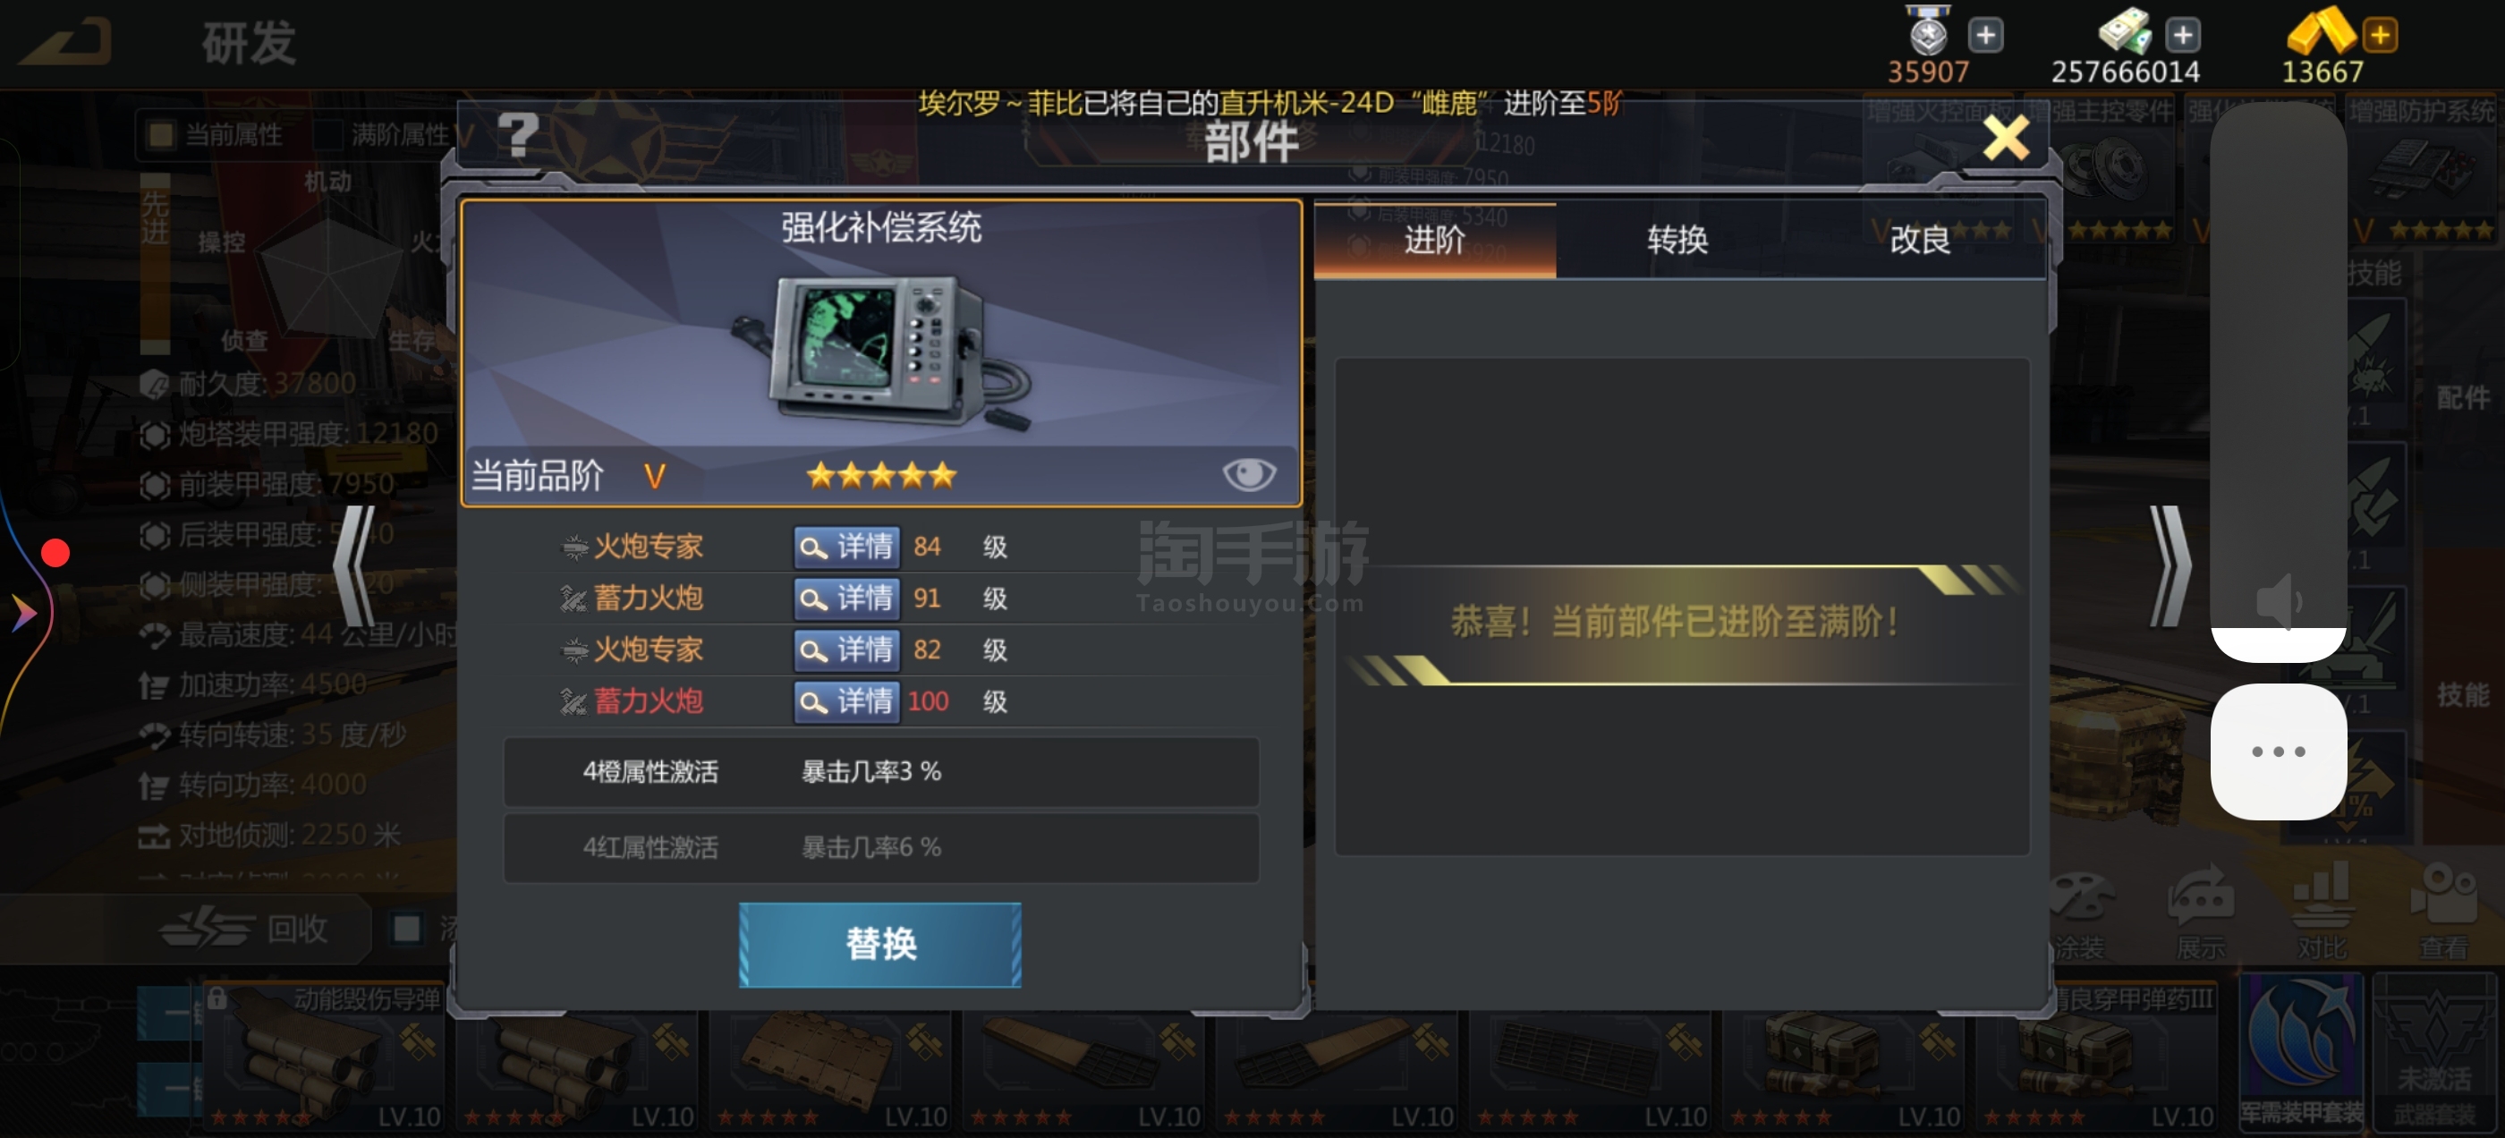Go to next part with right chevron

click(x=2170, y=565)
